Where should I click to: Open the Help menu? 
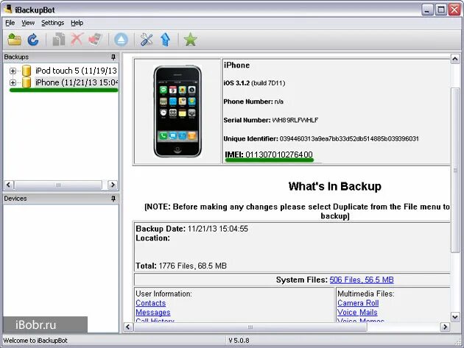tap(77, 23)
